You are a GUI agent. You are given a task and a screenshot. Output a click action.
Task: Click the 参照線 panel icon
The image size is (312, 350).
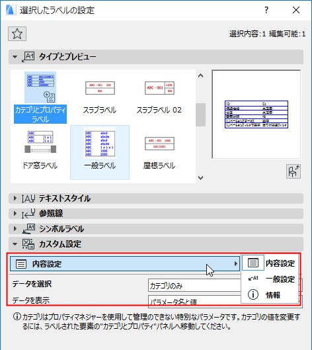28,214
